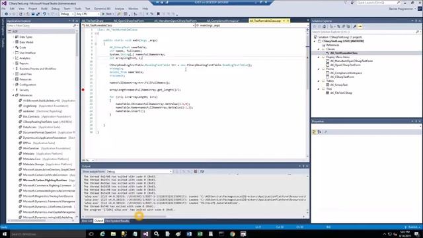Switch to the AK_ComplianceWorkspace editor tab
This screenshot has height=238, width=423.
223,20
